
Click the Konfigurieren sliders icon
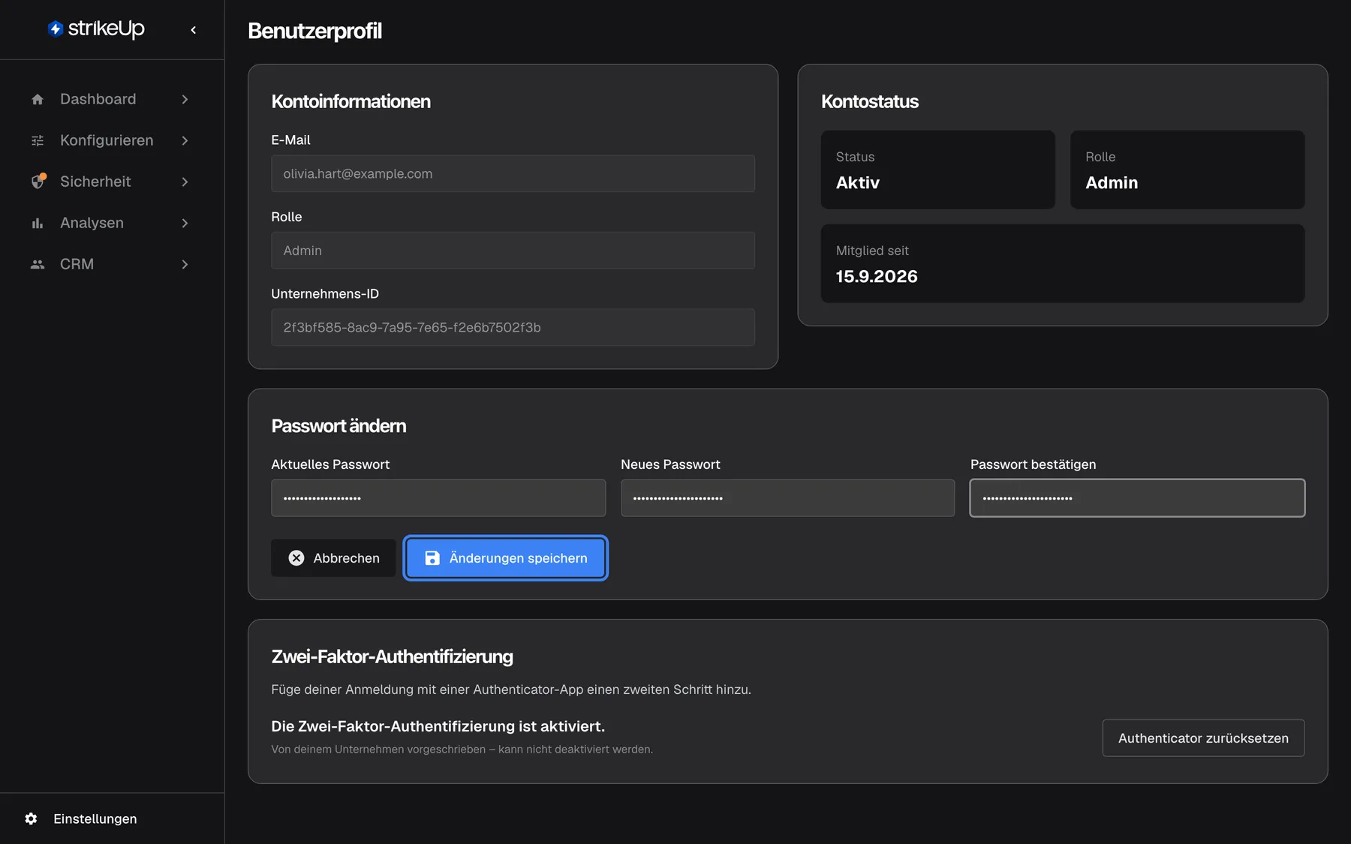pos(38,140)
